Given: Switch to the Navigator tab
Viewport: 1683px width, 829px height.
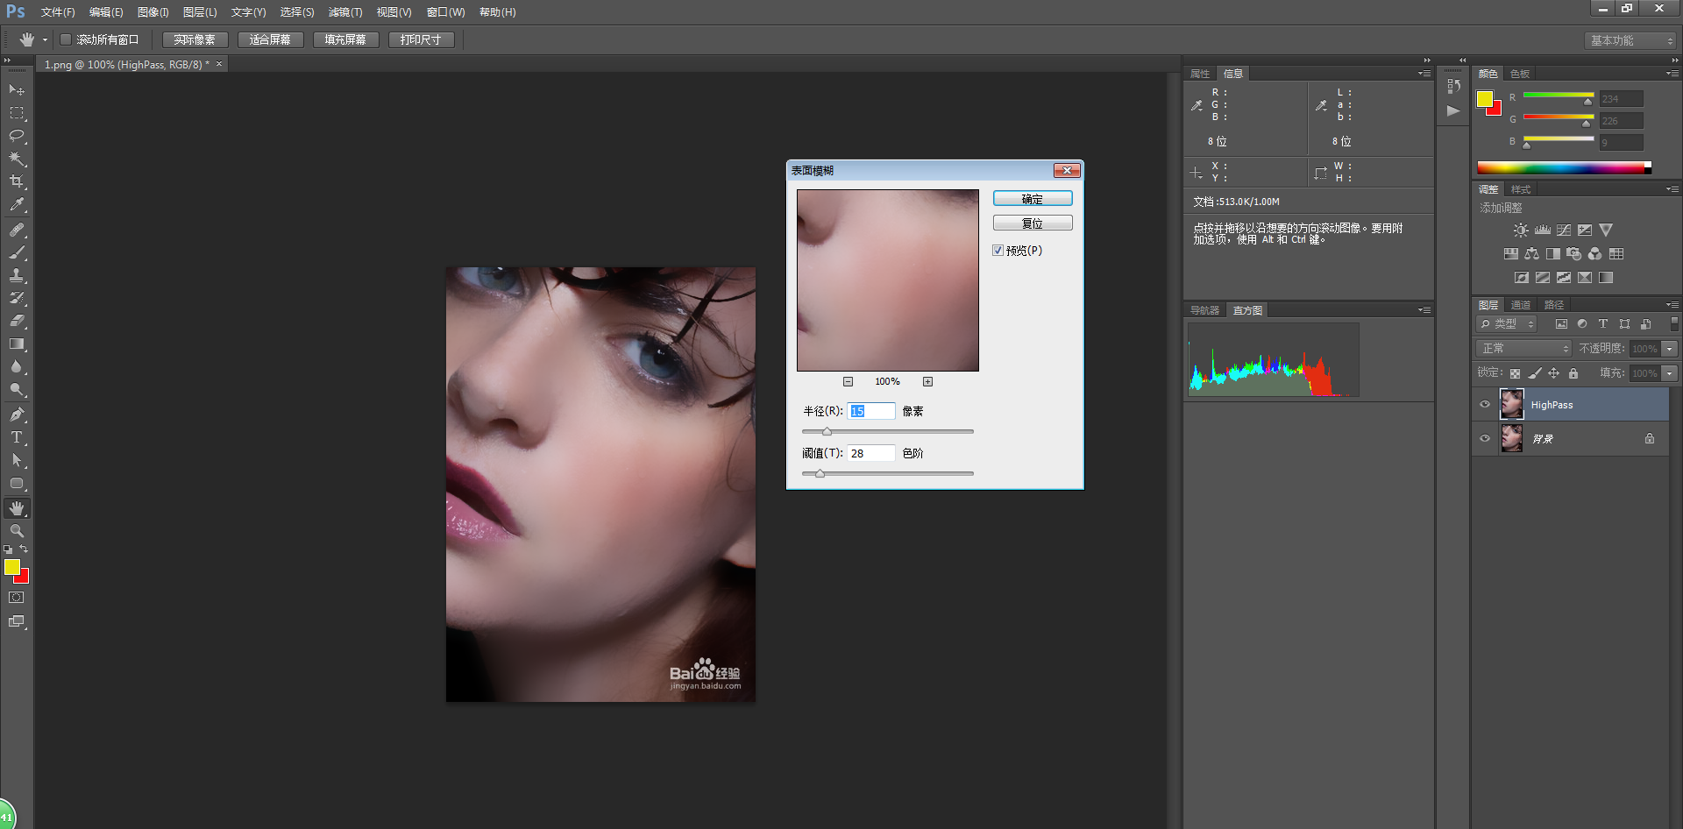Looking at the screenshot, I should click(x=1204, y=310).
